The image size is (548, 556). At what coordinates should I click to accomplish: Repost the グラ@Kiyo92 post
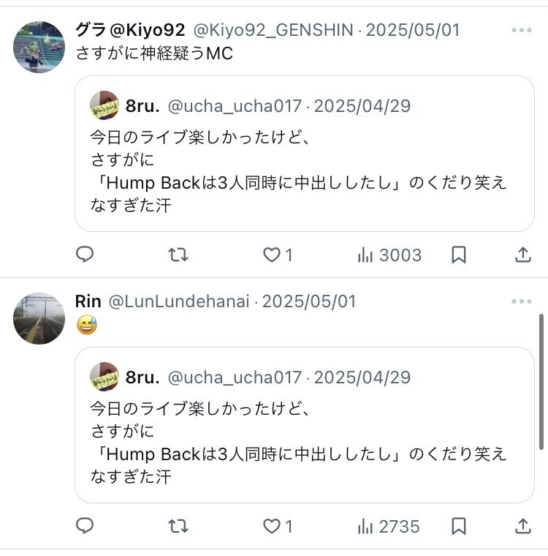click(178, 255)
